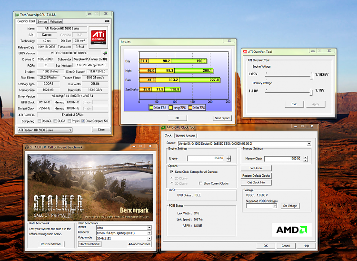The image size is (357, 261).
Task: Click Close button in GPU-Z
Action: (x=101, y=130)
